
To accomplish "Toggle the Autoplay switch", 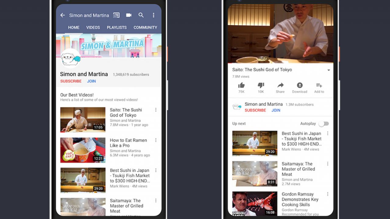I will 324,123.
